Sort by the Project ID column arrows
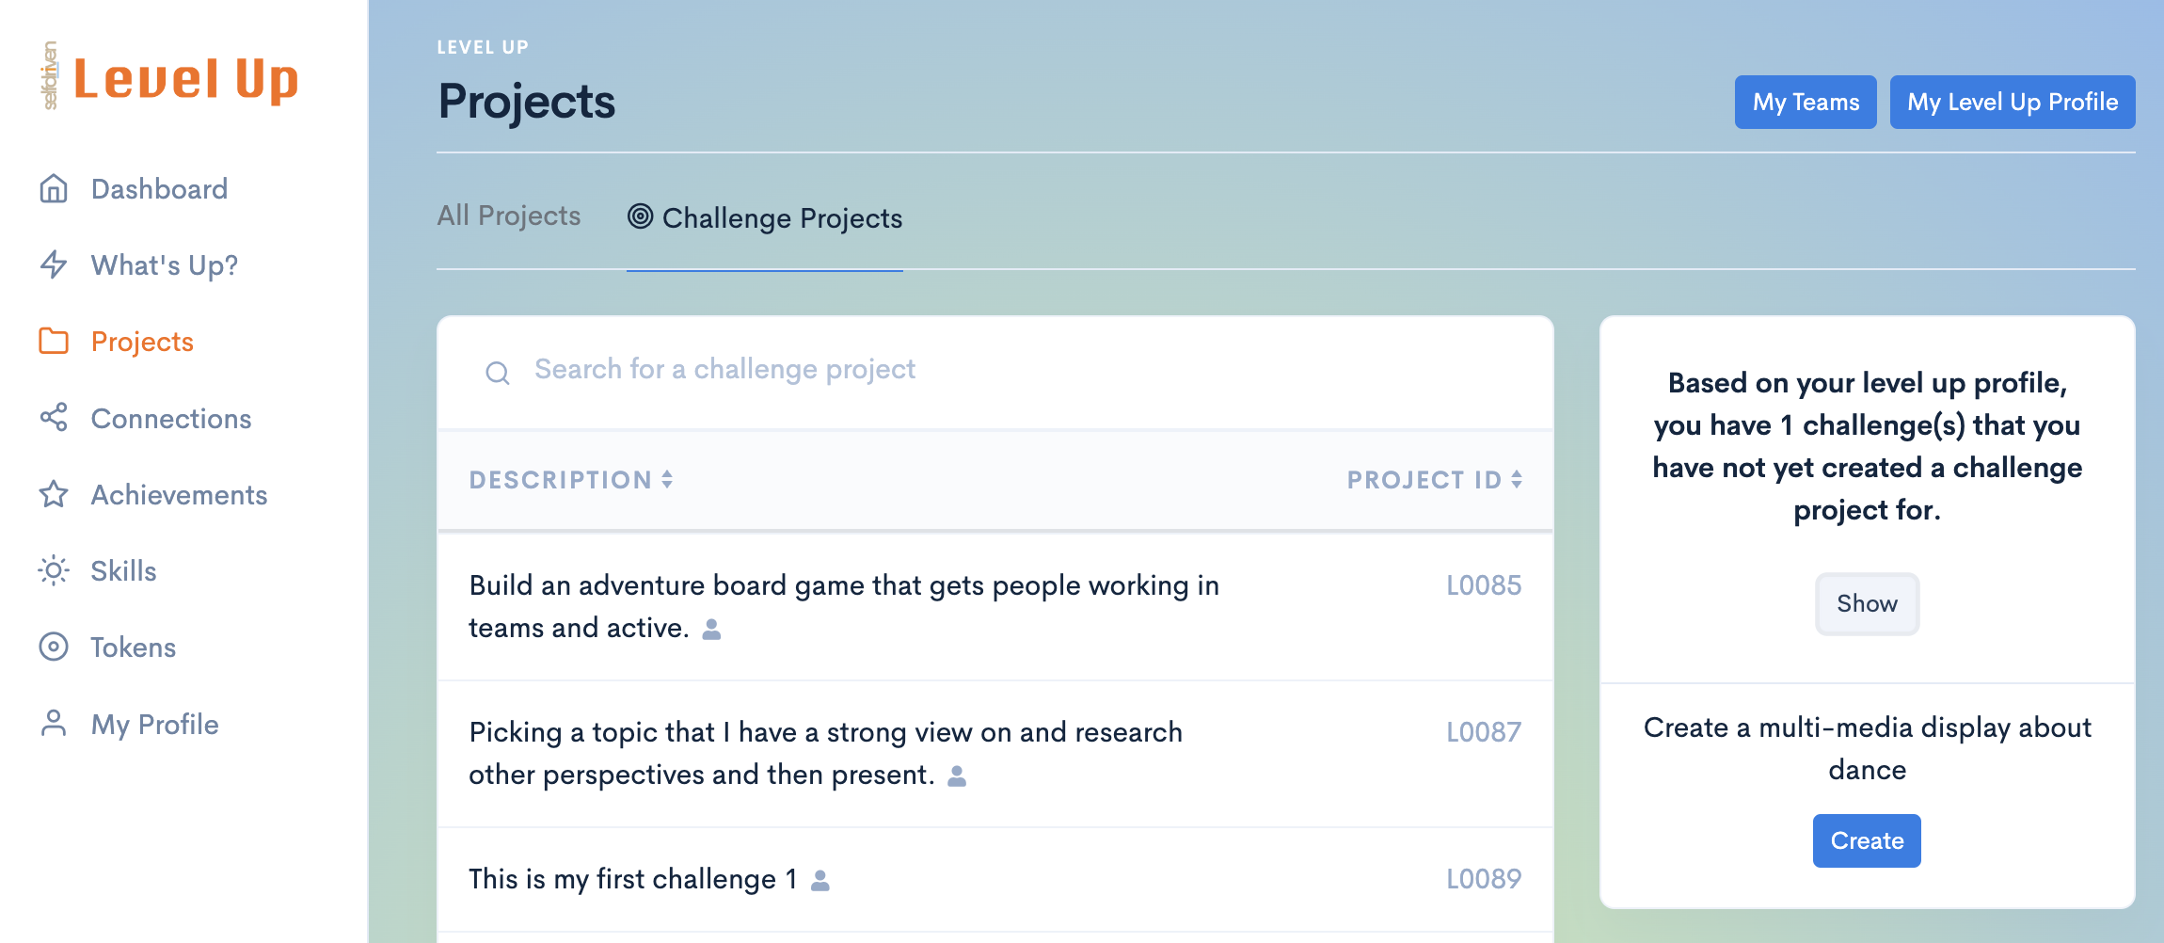The image size is (2164, 943). point(1517,480)
